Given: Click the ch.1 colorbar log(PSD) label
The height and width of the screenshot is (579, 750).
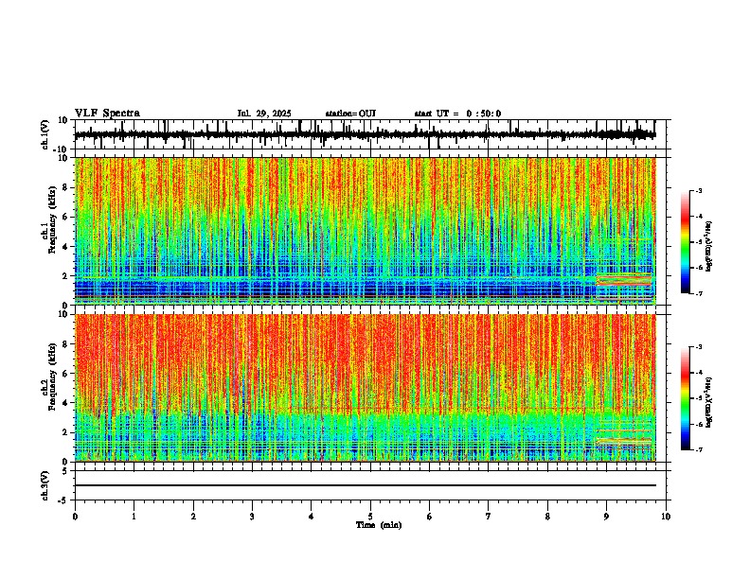Looking at the screenshot, I should click(x=709, y=246).
